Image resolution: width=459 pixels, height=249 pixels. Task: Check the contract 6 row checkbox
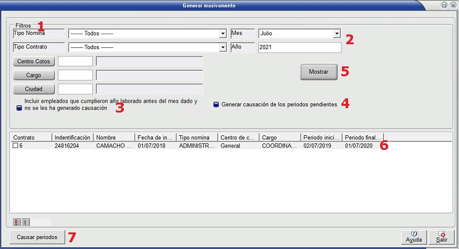(15, 146)
